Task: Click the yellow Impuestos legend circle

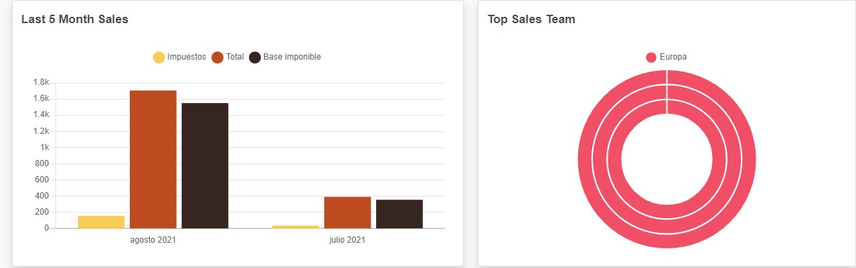Action: (x=159, y=58)
